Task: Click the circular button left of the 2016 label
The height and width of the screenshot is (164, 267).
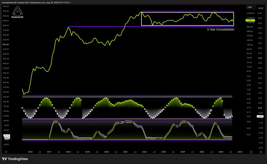Action: [x=6, y=152]
